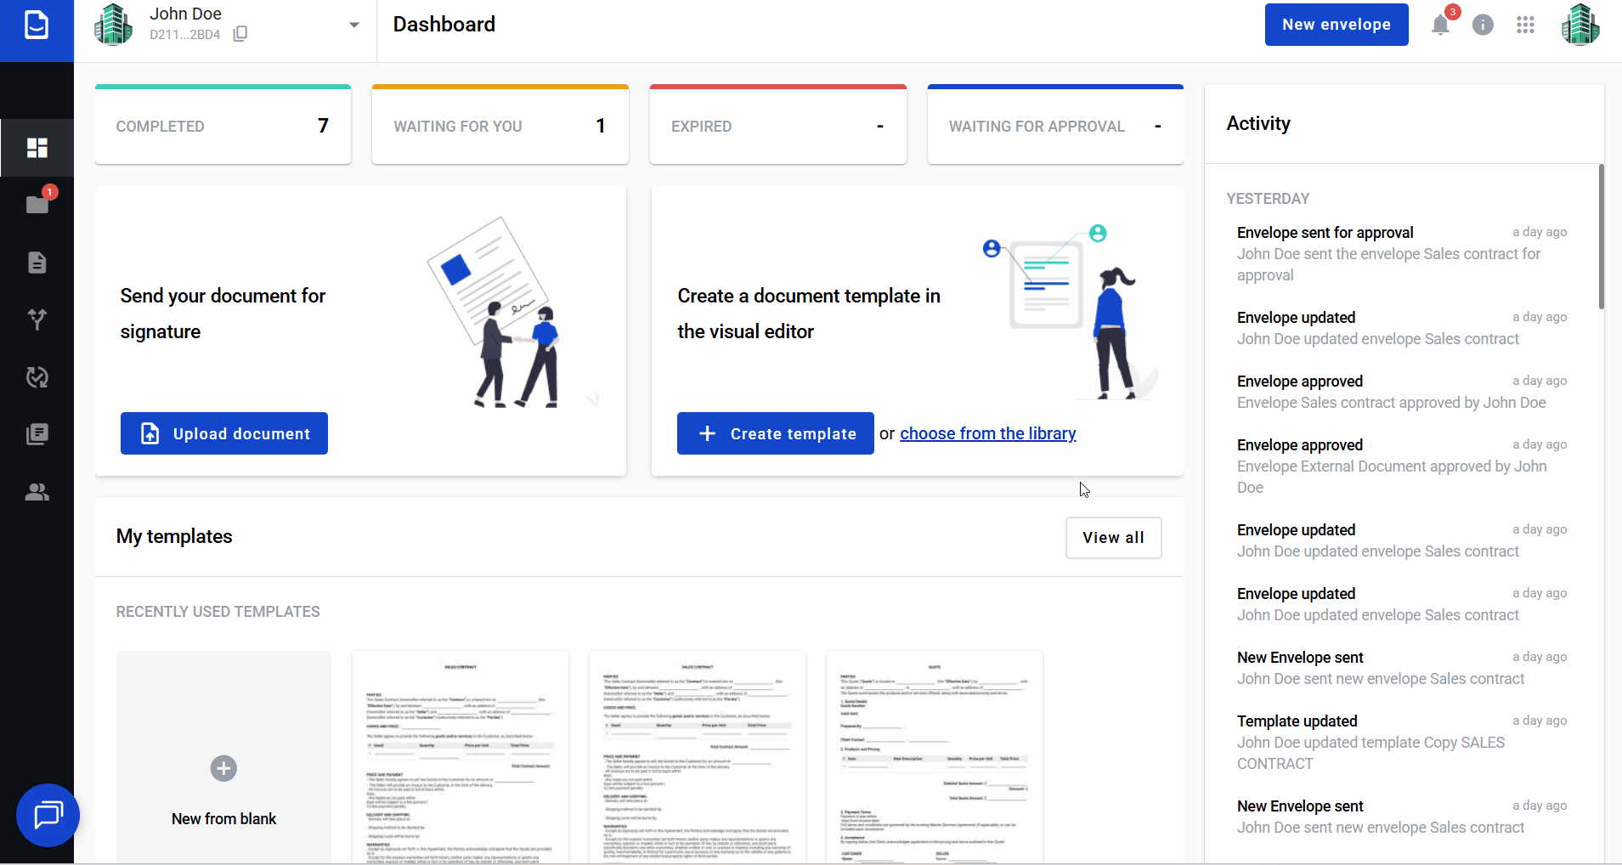This screenshot has height=865, width=1622.
Task: Open the mailbox folder icon with badge
Action: click(x=37, y=205)
